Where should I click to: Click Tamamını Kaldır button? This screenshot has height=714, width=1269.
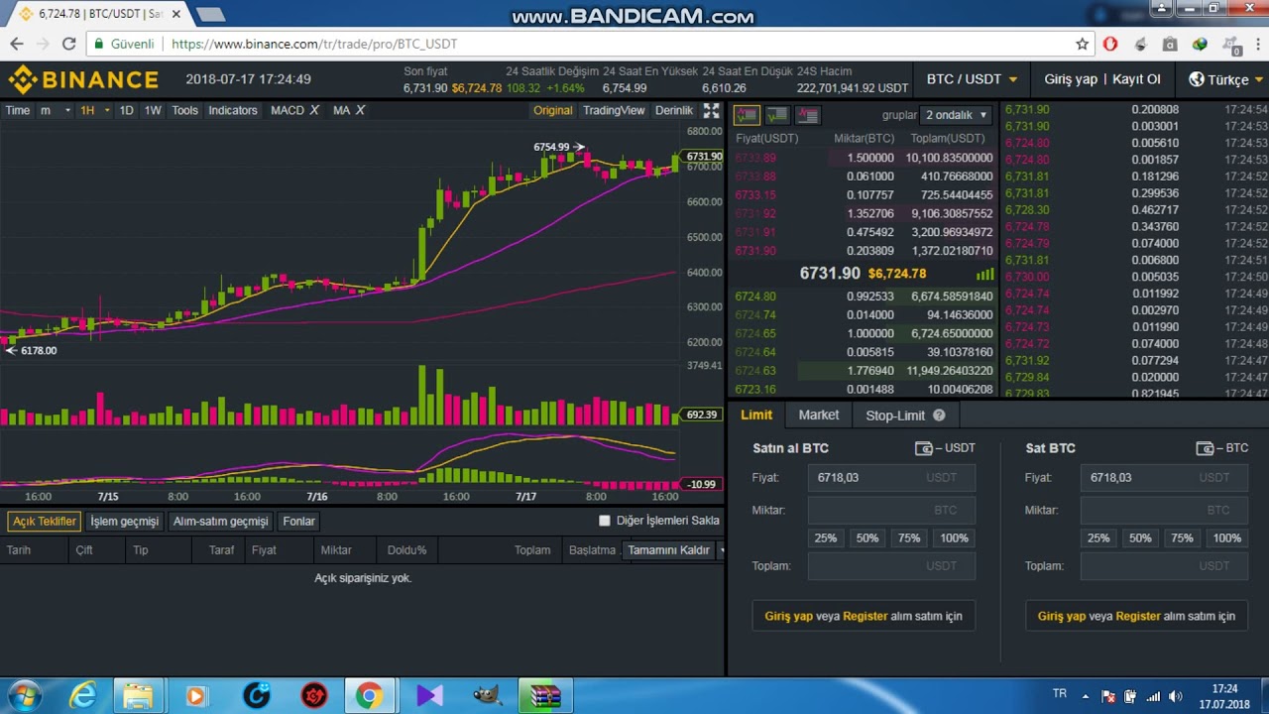(668, 550)
